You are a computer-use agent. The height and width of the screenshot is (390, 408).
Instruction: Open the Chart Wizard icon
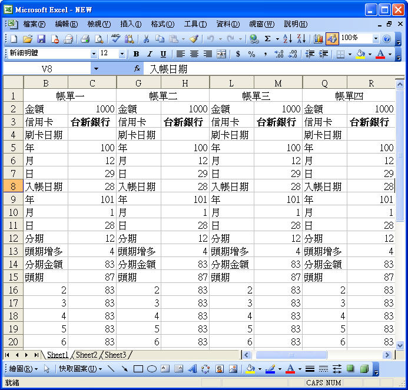[x=318, y=39]
